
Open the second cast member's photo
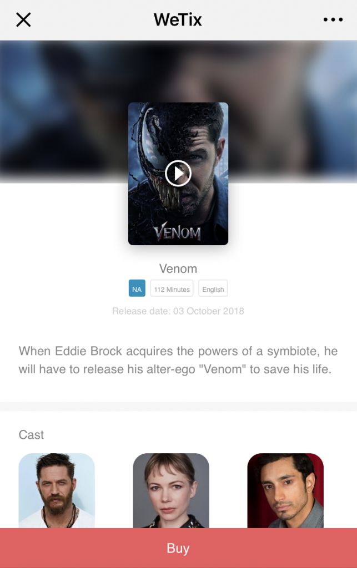click(171, 490)
